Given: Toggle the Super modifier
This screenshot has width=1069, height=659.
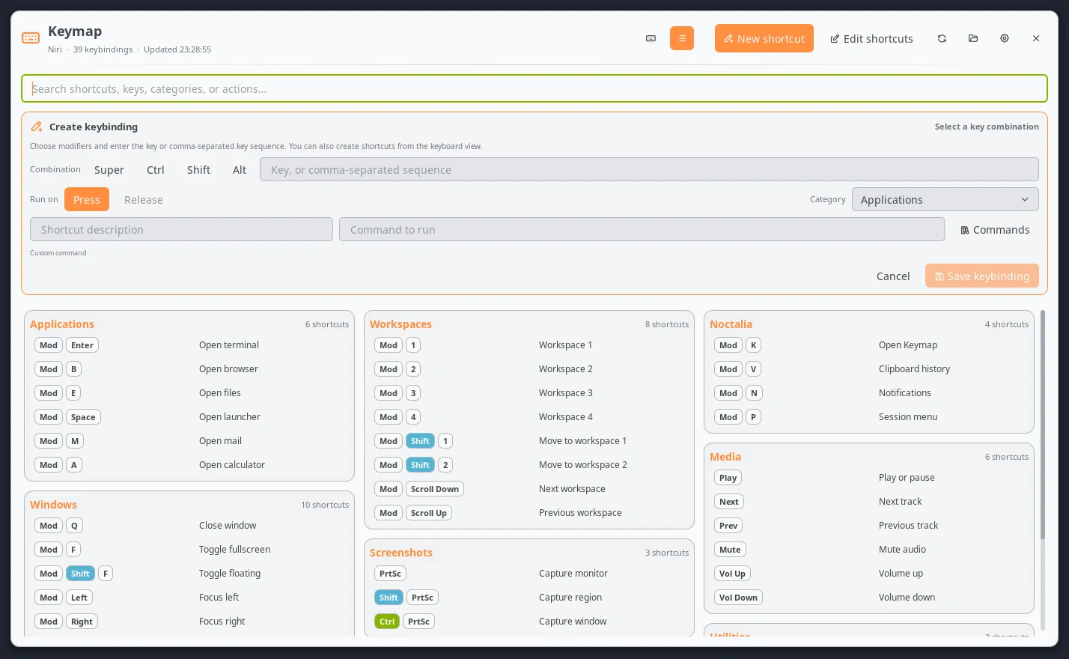Looking at the screenshot, I should coord(109,170).
